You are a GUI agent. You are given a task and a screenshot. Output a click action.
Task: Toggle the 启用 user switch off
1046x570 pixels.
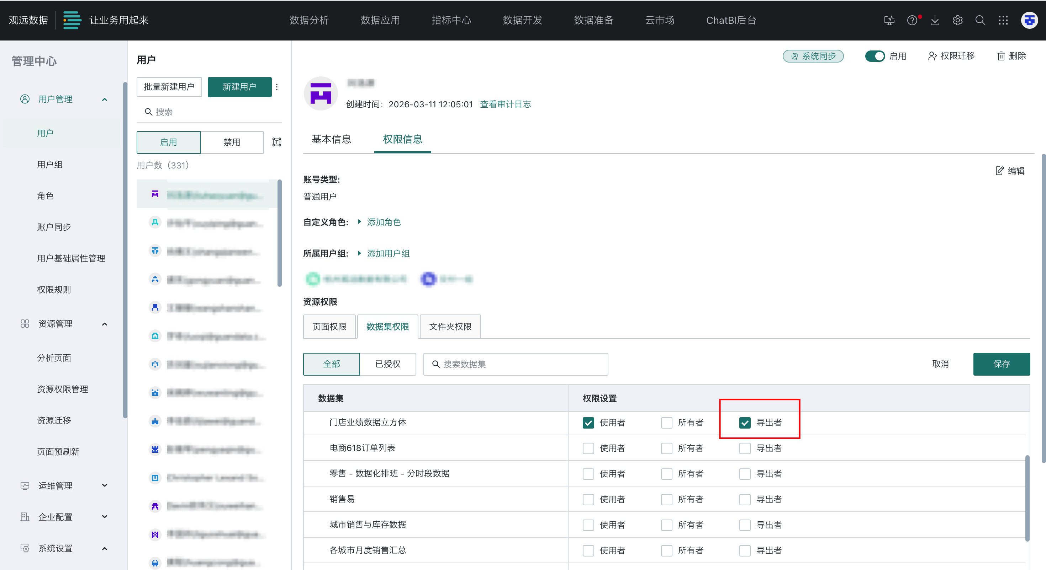(875, 56)
